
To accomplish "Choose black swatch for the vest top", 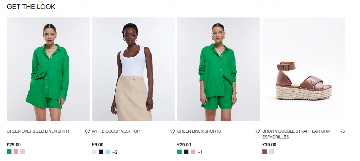I will click(x=101, y=152).
